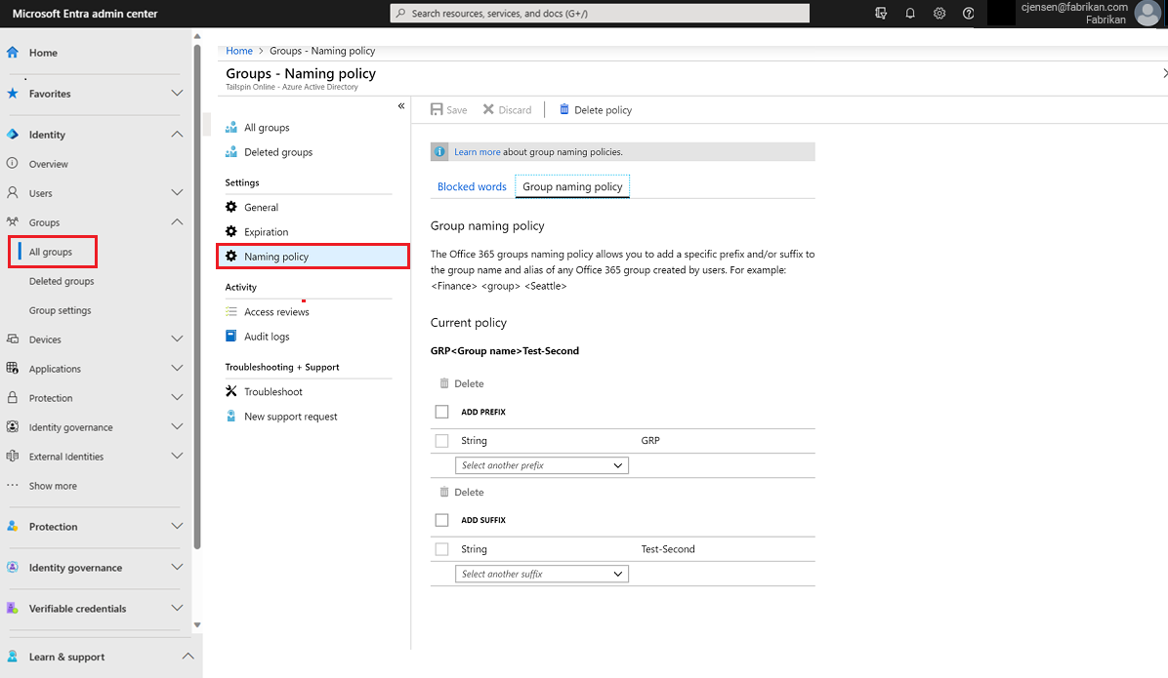Viewport: 1168px width, 678px height.
Task: Enable the ADD PREFIX checkbox
Action: 441,411
